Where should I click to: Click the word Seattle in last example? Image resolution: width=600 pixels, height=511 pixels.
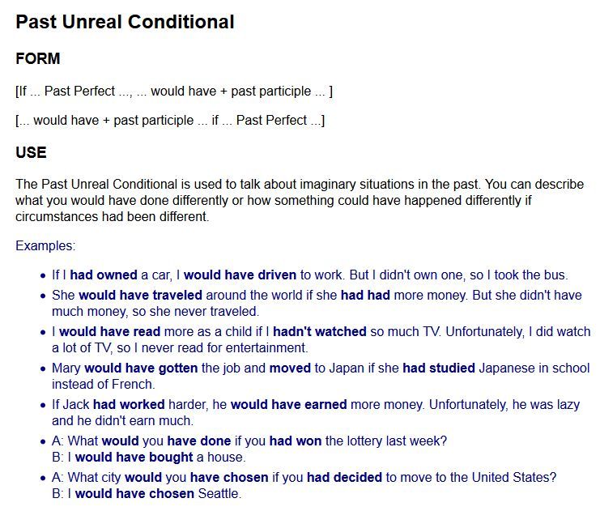tap(219, 493)
